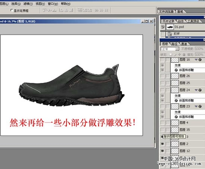Select the 图层 2 layer name
Screen dimensions: 205x169
coord(184,144)
